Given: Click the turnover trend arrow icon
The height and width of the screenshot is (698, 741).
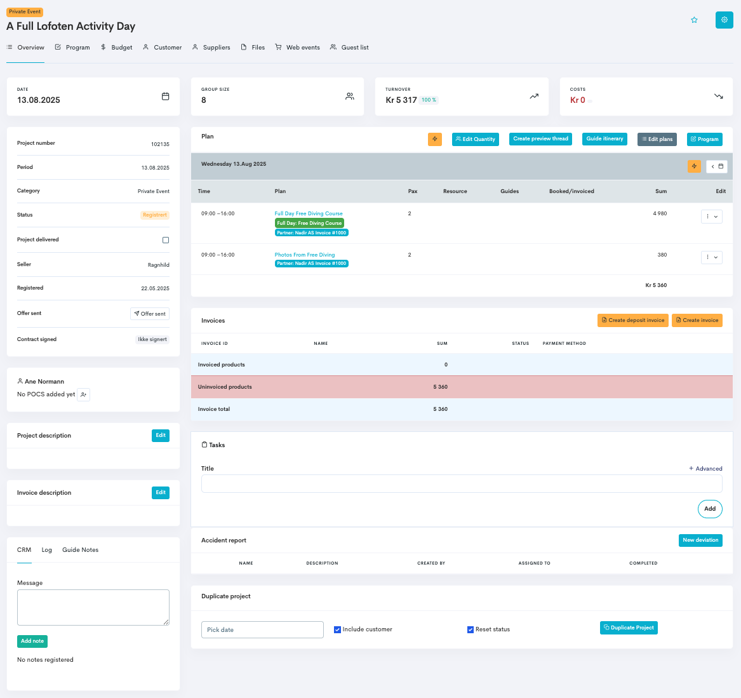Looking at the screenshot, I should coord(534,97).
